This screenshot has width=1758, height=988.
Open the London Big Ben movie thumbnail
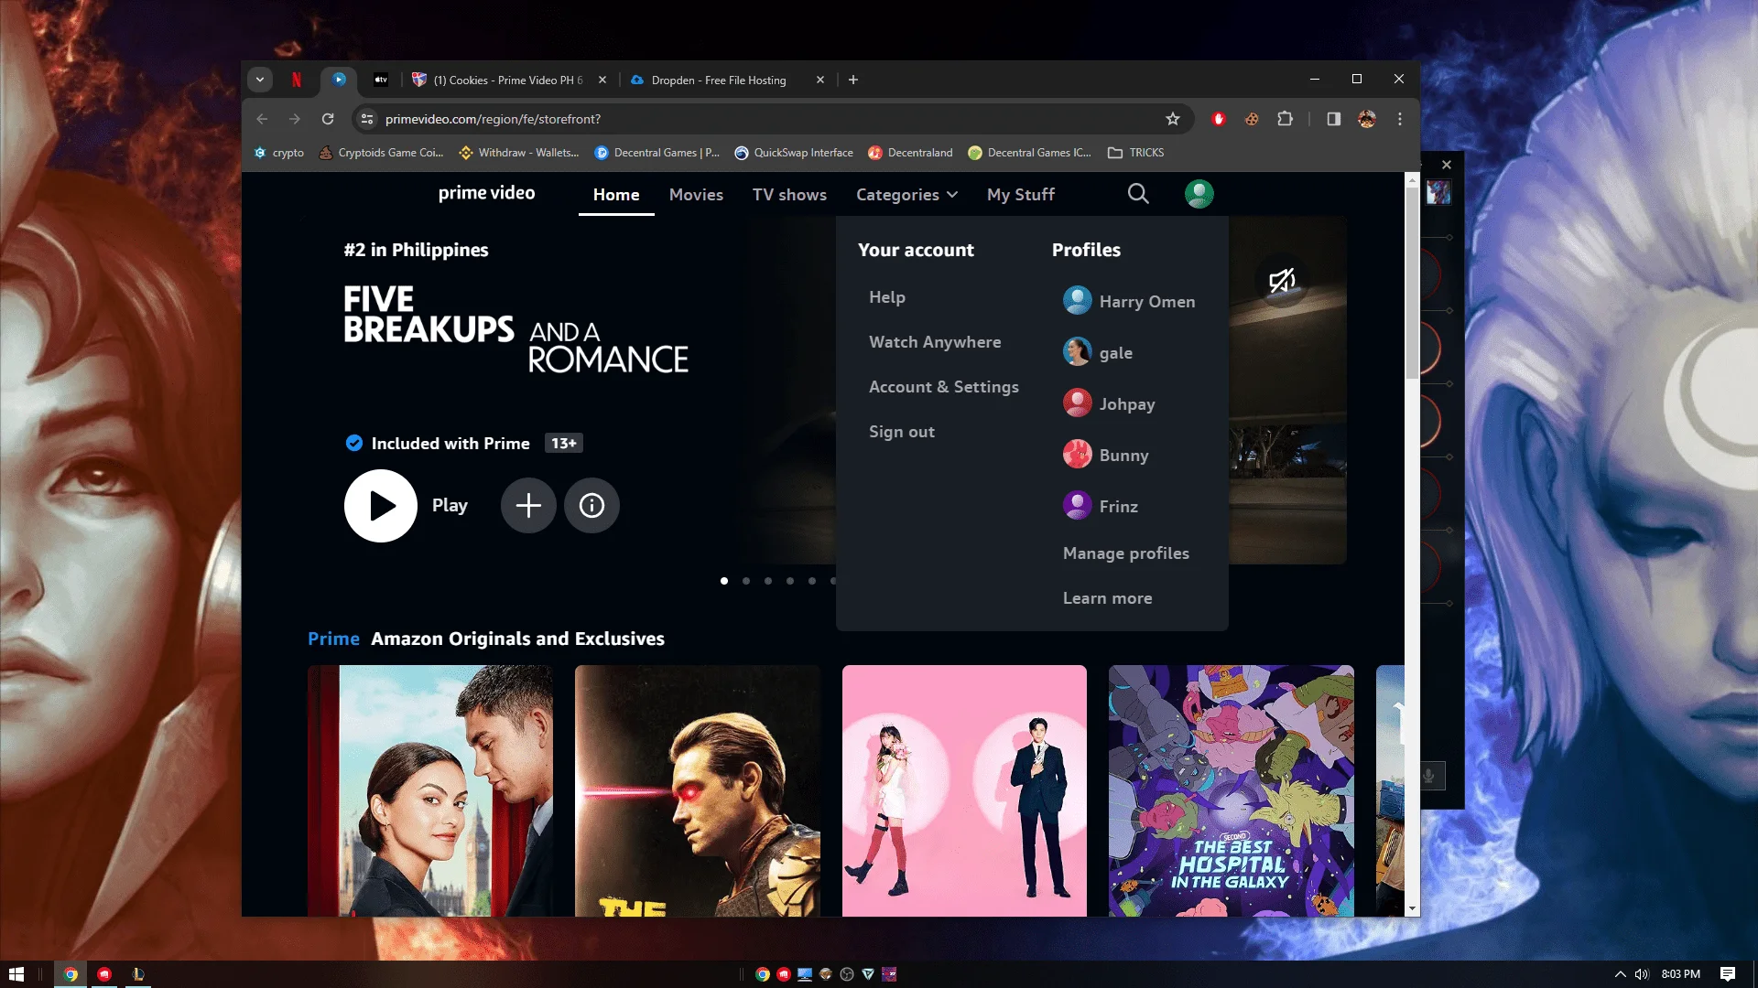430,790
